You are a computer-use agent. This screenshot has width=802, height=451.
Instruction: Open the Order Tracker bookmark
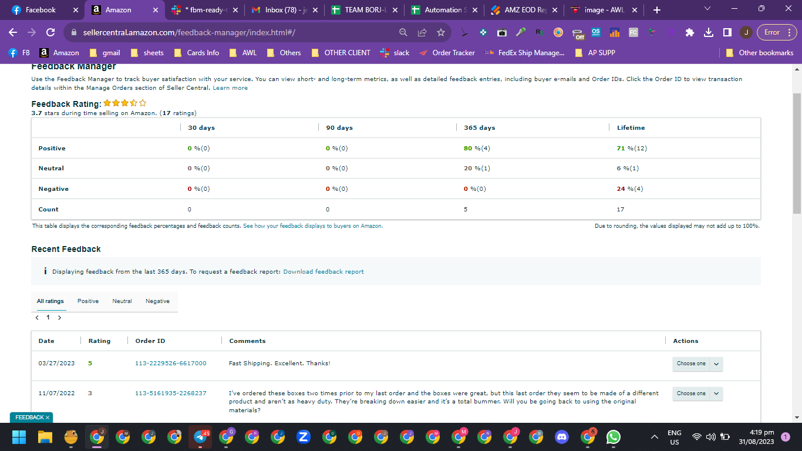tap(447, 53)
